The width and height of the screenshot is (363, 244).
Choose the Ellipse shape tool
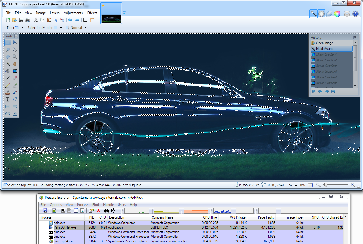(8, 114)
